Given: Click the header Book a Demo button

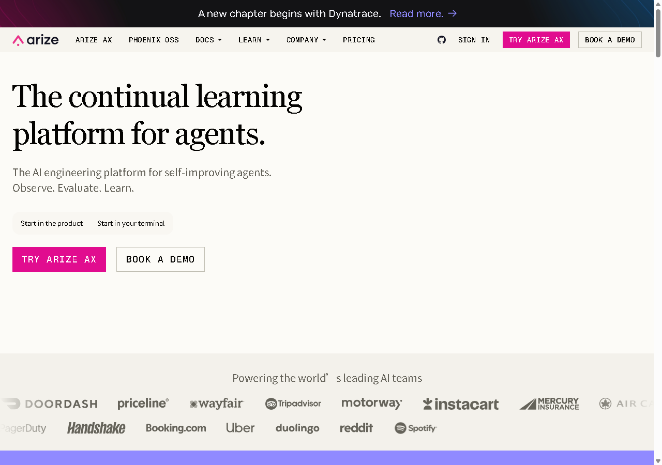Looking at the screenshot, I should [610, 40].
